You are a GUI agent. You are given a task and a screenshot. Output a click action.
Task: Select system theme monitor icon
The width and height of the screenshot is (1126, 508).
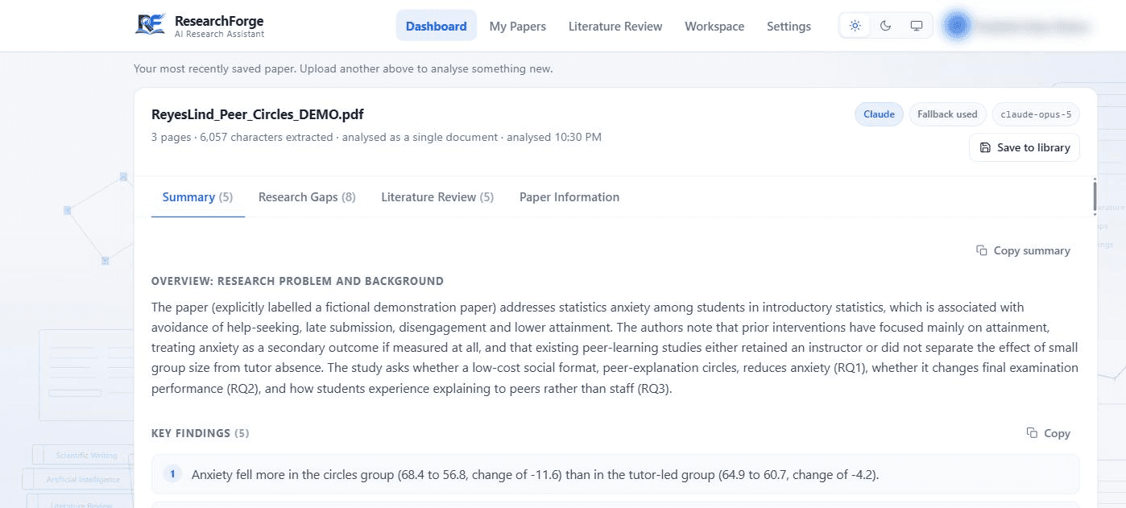coord(916,26)
